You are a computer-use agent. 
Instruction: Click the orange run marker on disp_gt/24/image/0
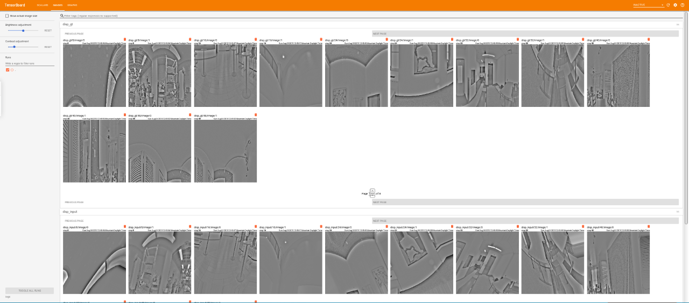pyautogui.click(x=386, y=39)
